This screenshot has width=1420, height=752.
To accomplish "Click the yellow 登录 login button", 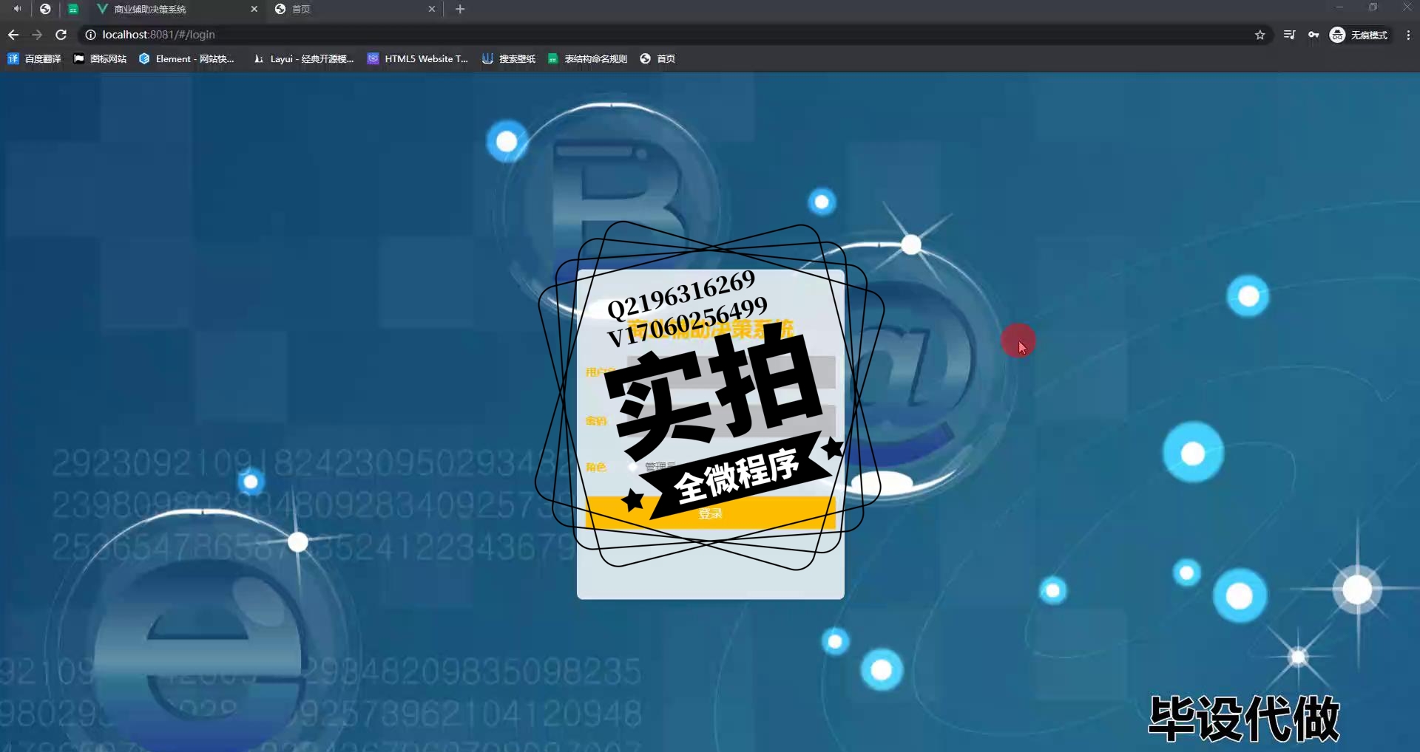I will click(710, 513).
